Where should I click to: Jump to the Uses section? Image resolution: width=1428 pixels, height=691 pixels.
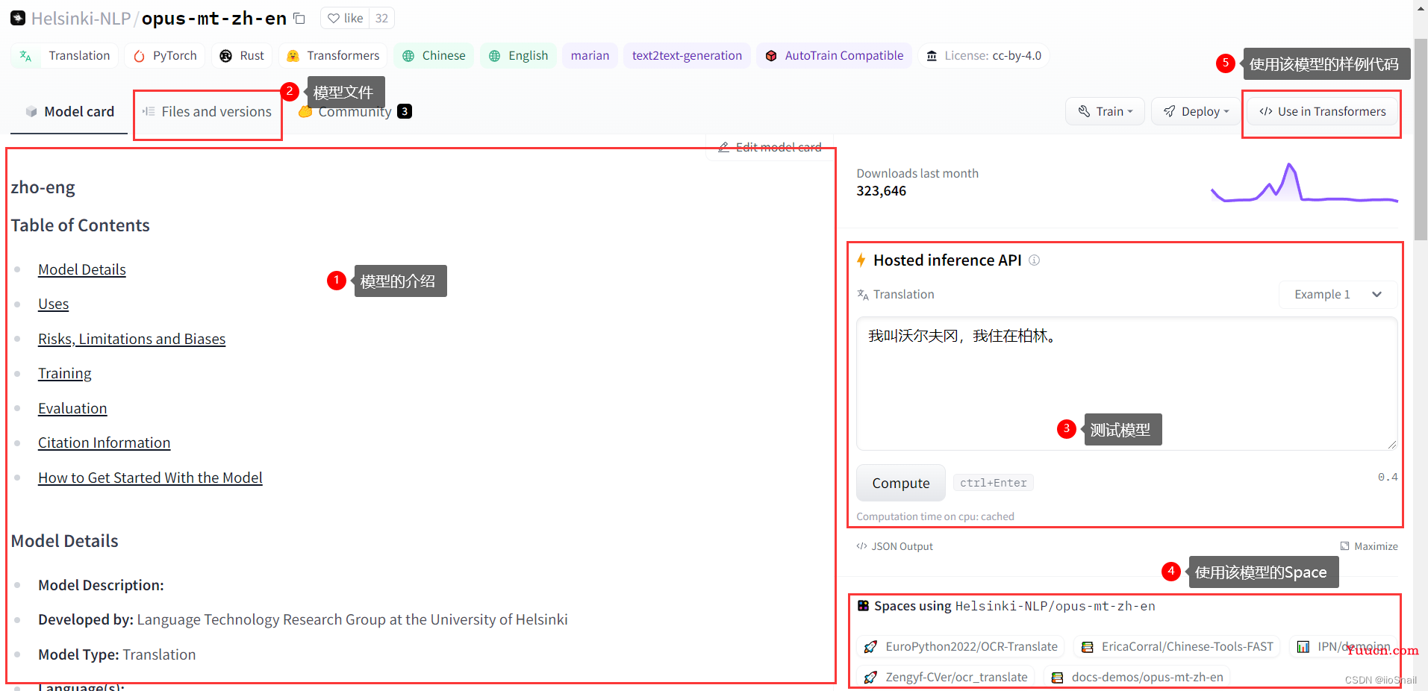tap(54, 304)
